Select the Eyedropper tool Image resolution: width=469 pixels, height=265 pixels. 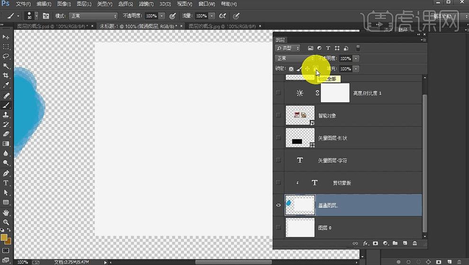(6, 85)
